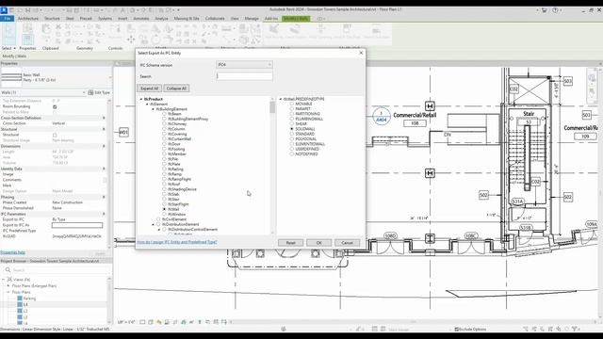Screen dimensions: 603x339
Task: Toggle the Exclude Options checkbox
Action: coord(456,330)
